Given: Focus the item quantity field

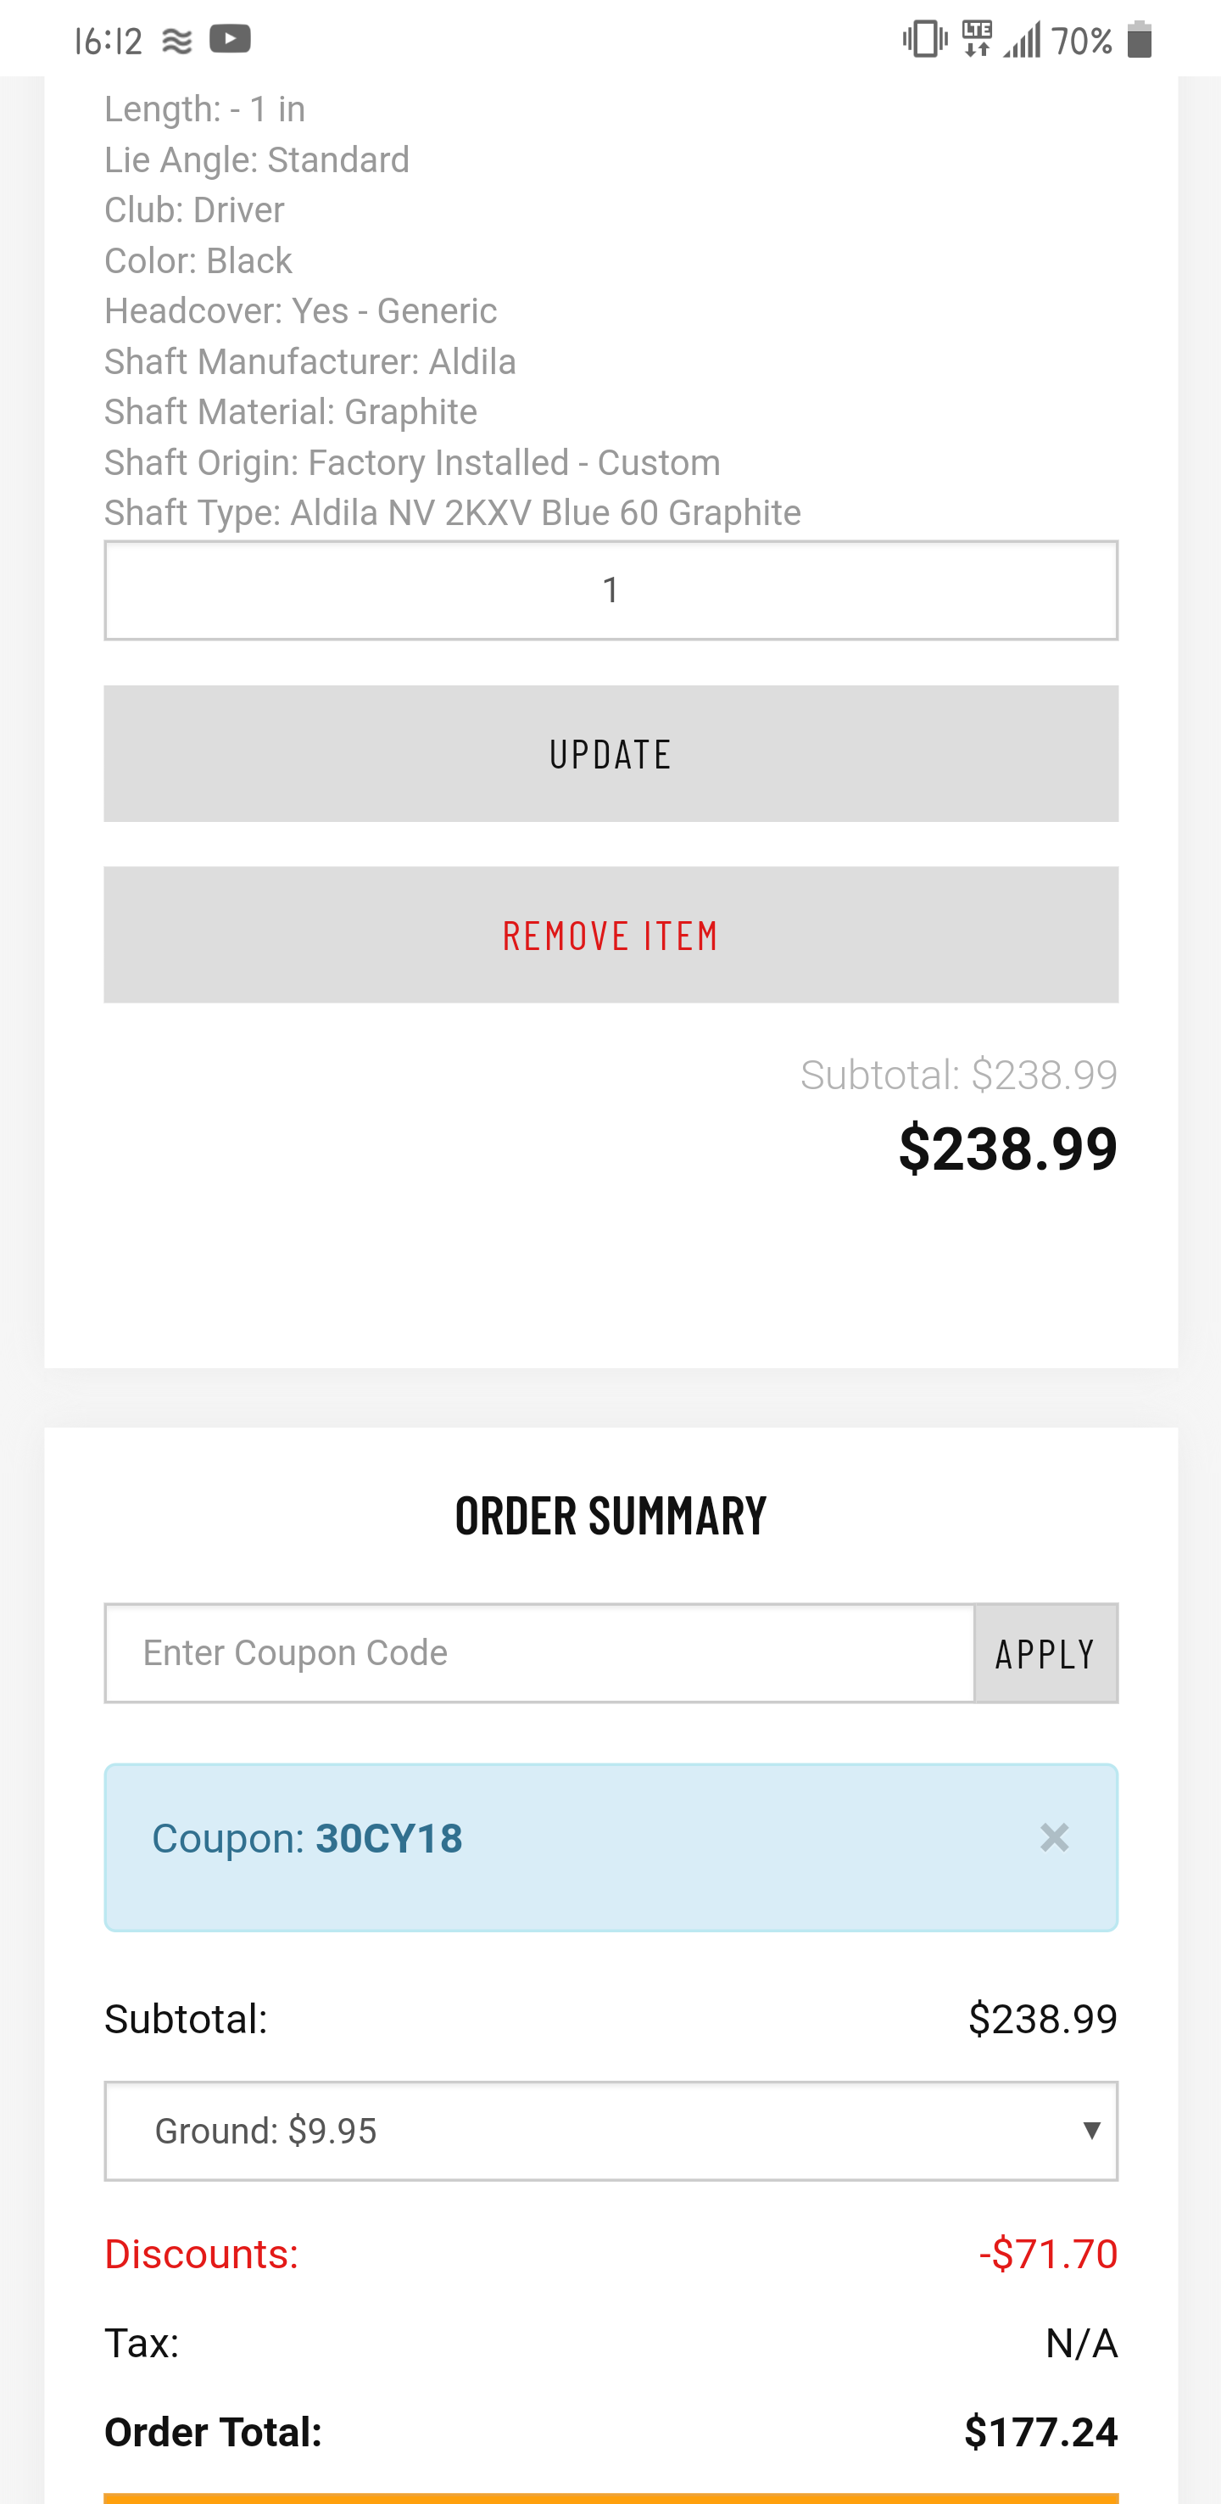Looking at the screenshot, I should coord(611,590).
